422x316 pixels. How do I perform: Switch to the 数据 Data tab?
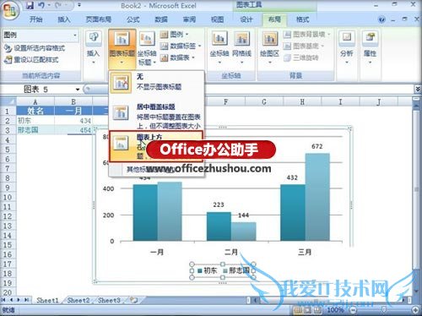tap(161, 19)
